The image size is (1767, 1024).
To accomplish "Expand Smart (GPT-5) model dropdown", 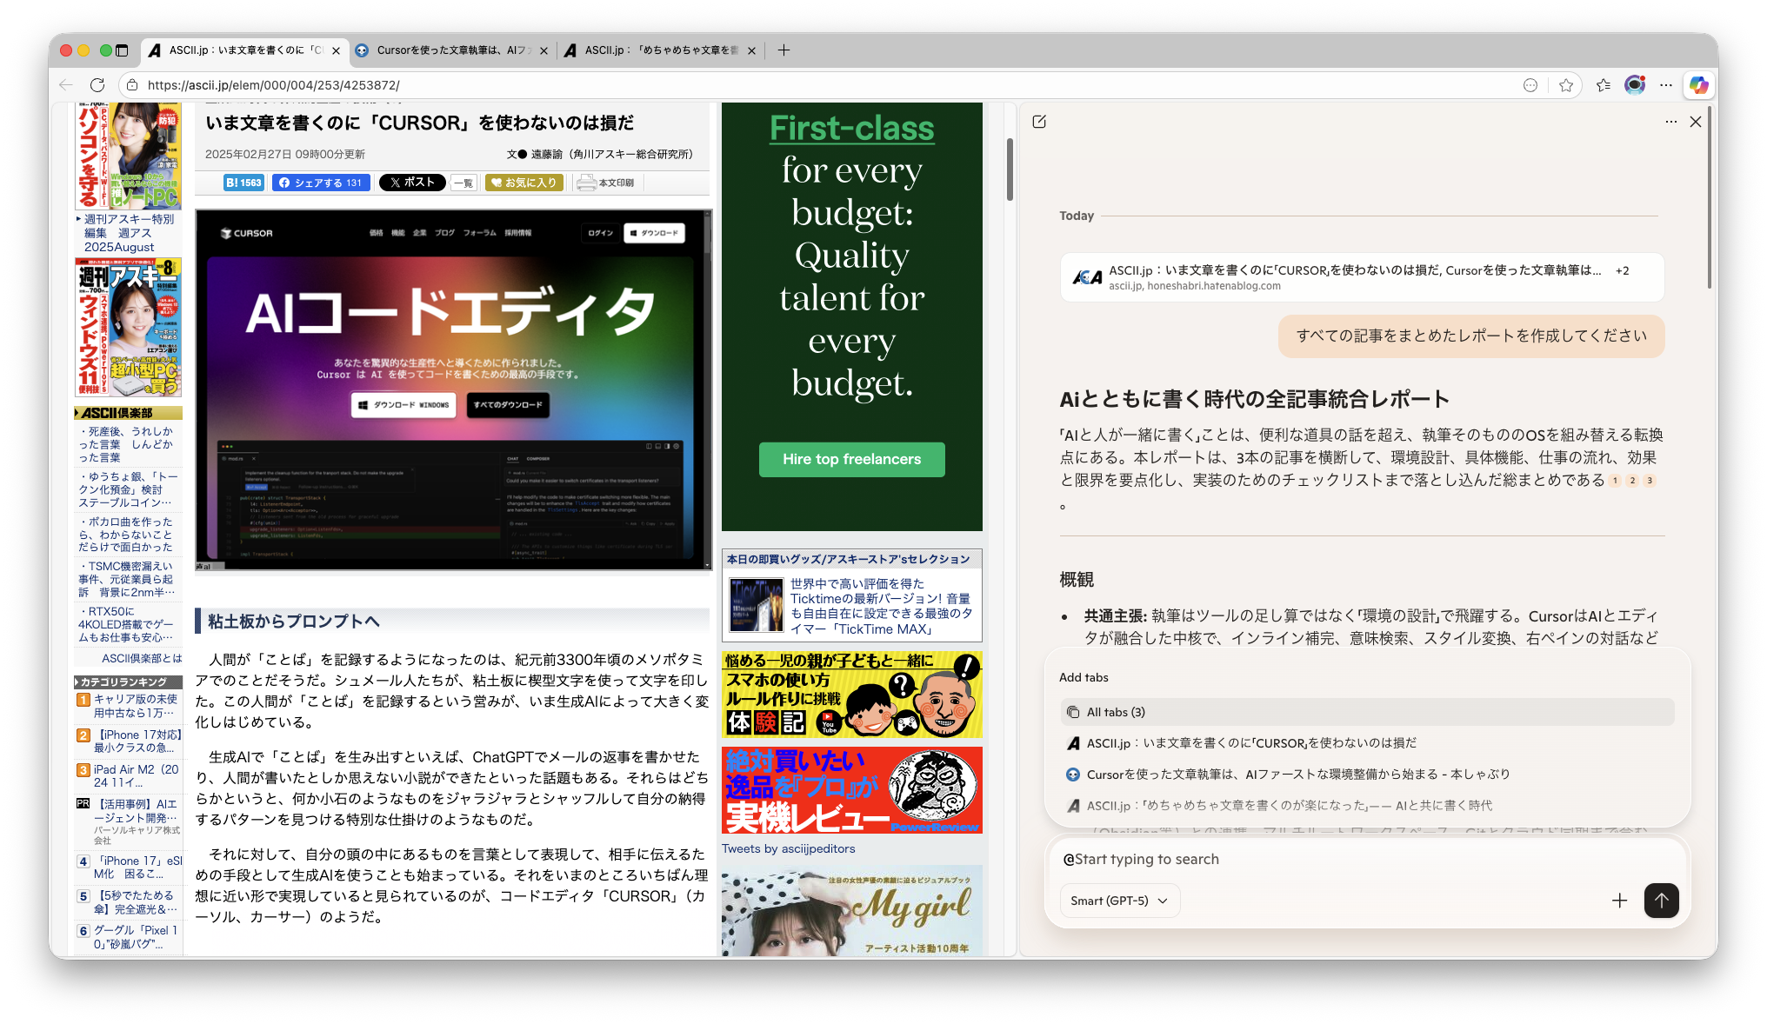I will 1120,901.
